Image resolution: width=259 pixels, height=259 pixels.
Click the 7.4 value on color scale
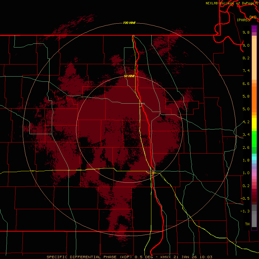(x=246, y=71)
